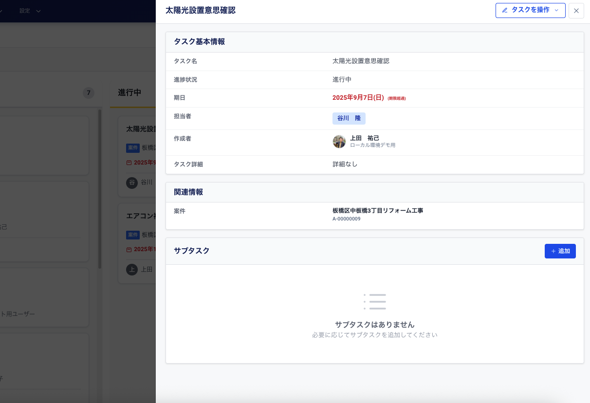The image size is (590, 403).
Task: Click the overdue date 2025年9月7日(日)
Action: click(x=358, y=98)
